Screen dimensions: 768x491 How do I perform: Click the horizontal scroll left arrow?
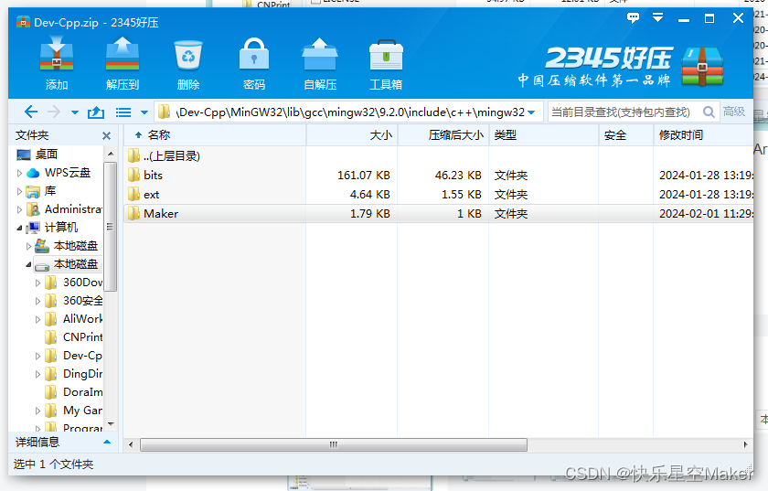point(131,445)
